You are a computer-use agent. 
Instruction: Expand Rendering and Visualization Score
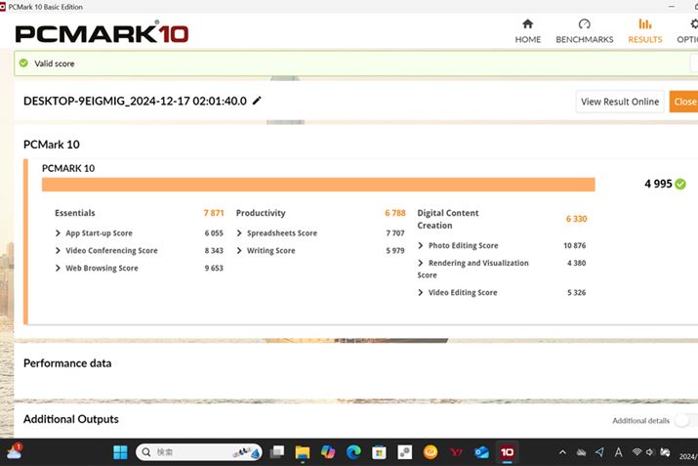click(x=421, y=263)
